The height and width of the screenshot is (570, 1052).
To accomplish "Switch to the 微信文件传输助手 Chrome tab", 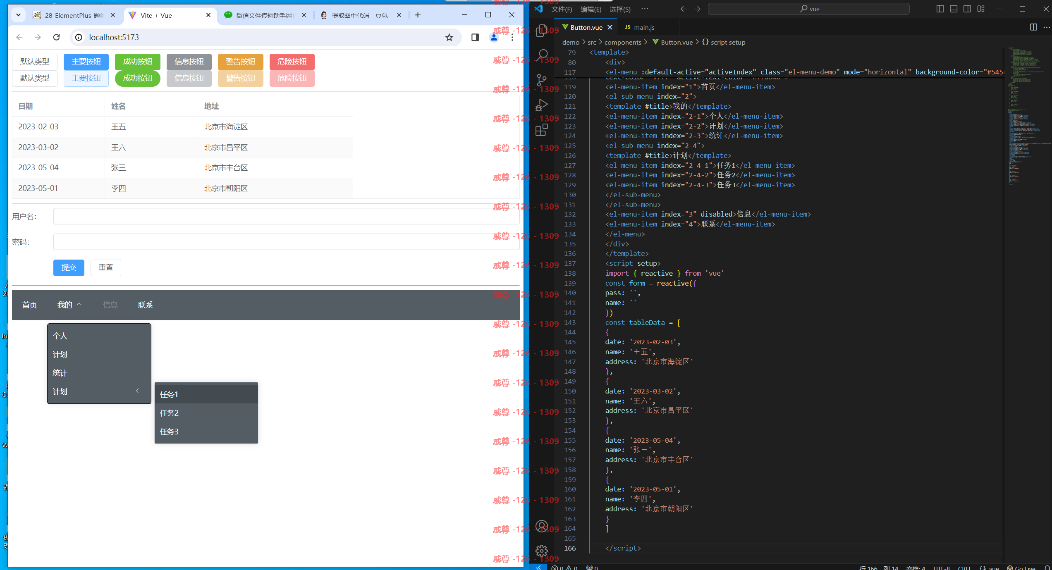I will (265, 15).
